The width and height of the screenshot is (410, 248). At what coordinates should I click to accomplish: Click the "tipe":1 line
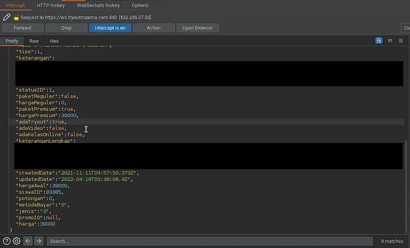29,52
